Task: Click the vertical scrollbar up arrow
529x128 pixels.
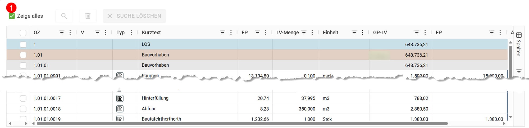Action: [x=510, y=42]
